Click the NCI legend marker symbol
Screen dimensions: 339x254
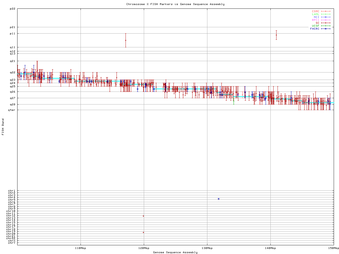[325, 17]
